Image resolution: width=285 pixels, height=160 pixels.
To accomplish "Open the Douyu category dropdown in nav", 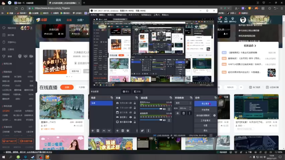I will [x=80, y=20].
